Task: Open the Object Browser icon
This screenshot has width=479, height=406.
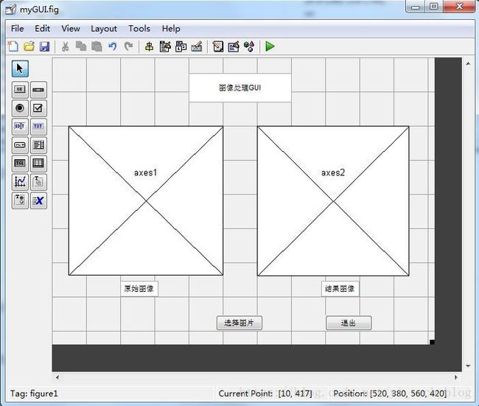Action: point(249,46)
